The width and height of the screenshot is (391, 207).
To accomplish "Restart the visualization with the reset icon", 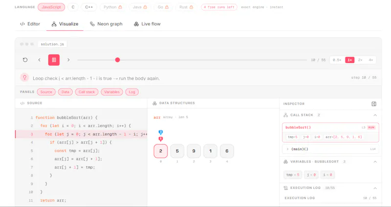I will [25, 60].
